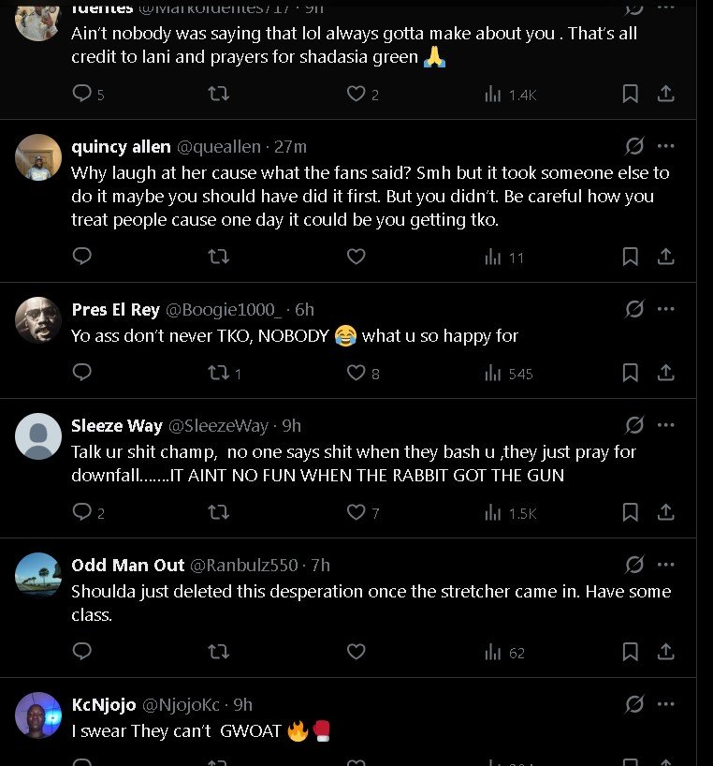Expand more menu on KcNjojo's tweet

click(x=665, y=704)
